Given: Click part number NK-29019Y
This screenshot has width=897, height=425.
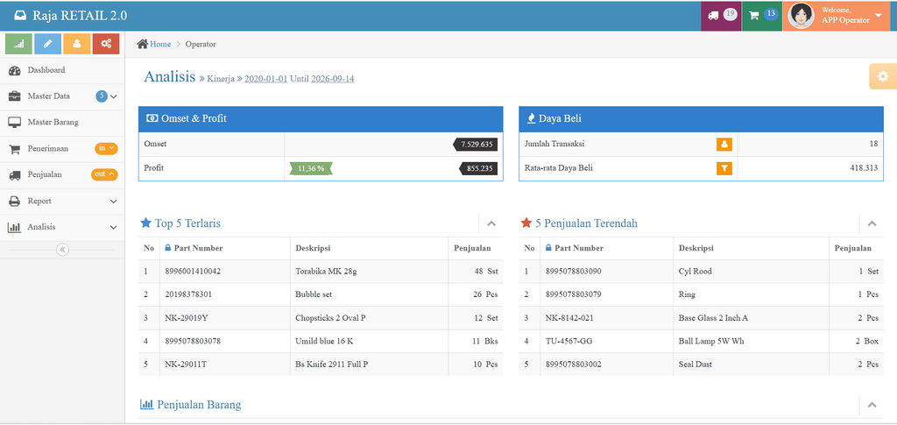Looking at the screenshot, I should pyautogui.click(x=187, y=318).
